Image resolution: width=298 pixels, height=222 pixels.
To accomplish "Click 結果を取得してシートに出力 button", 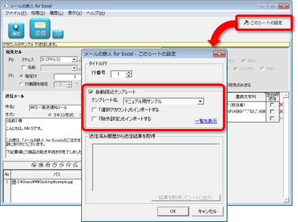I will pyautogui.click(x=185, y=198).
